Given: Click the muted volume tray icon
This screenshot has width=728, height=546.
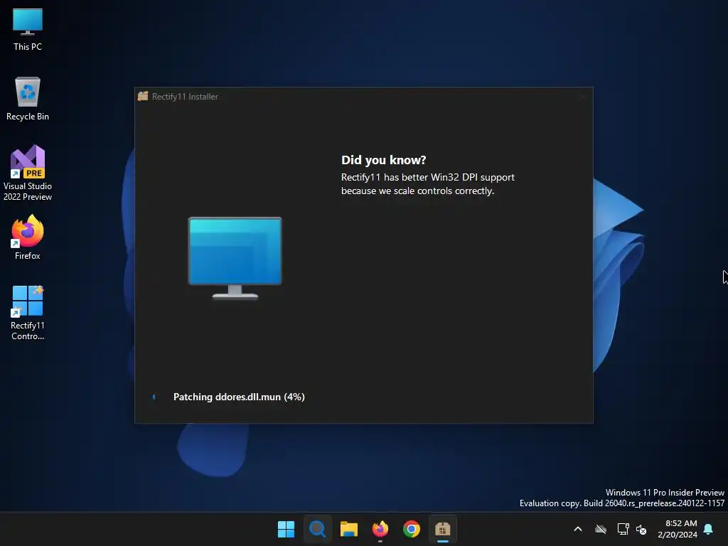Looking at the screenshot, I should 642,529.
